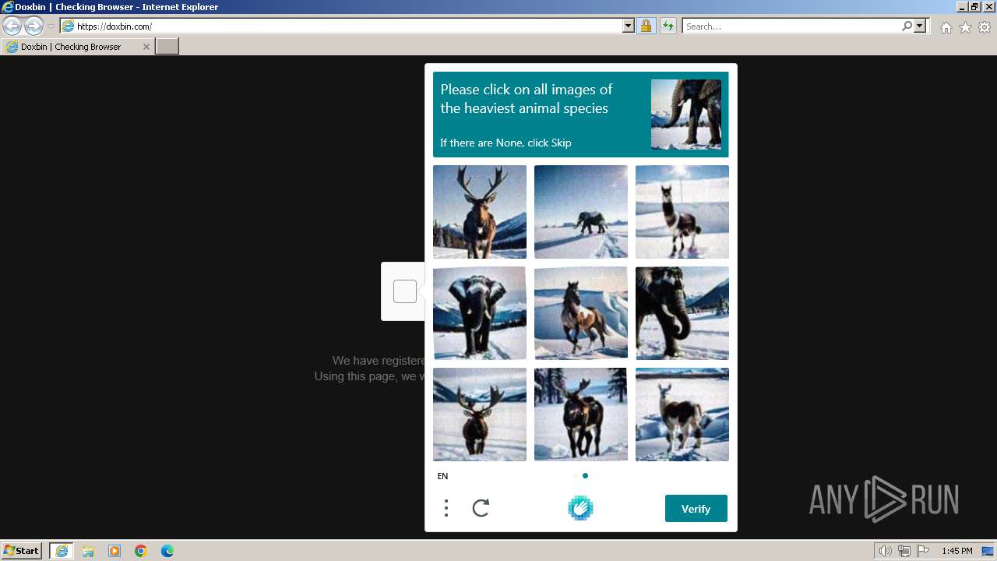Open a new blank tab
Viewport: 997px width, 561px height.
167,47
